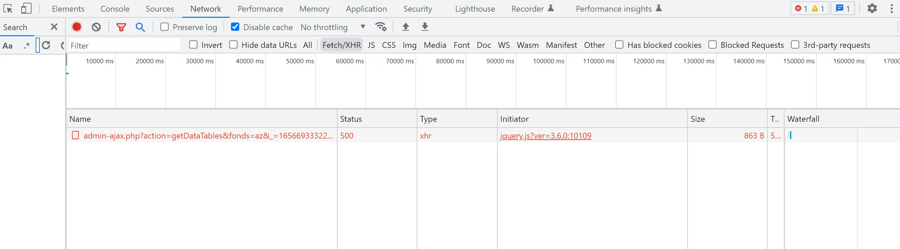900x249 pixels.
Task: Toggle regular expression search option
Action: point(26,45)
